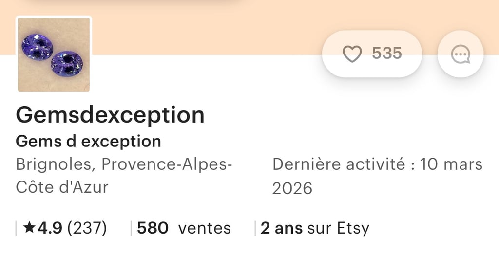499x272 pixels.
Task: Click the 535 favorites count
Action: point(387,54)
